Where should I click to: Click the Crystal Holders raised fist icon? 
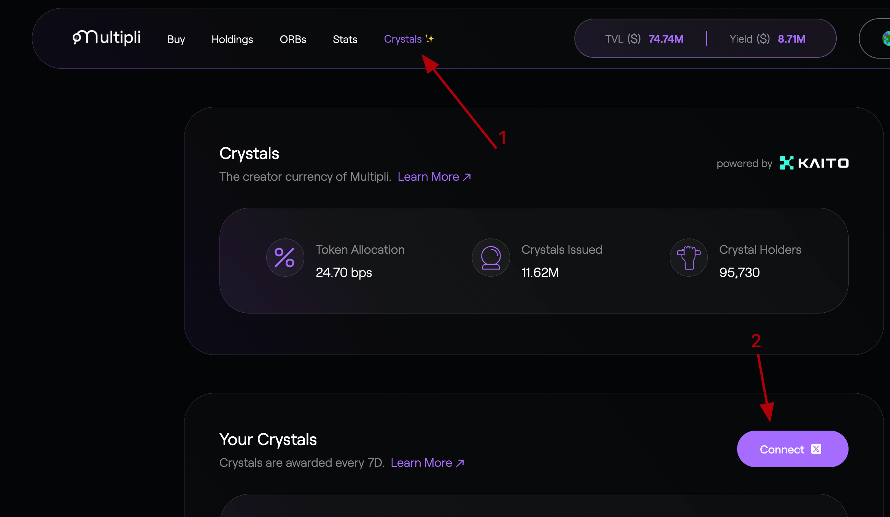[688, 258]
